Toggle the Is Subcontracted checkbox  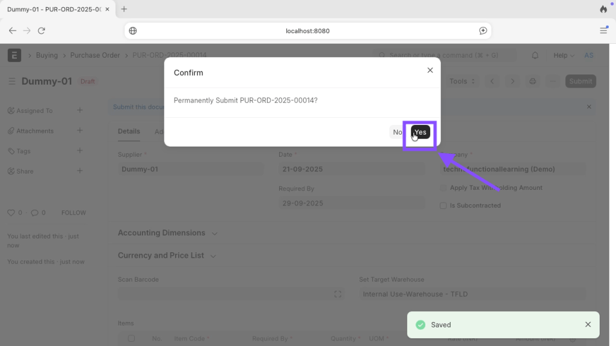443,205
